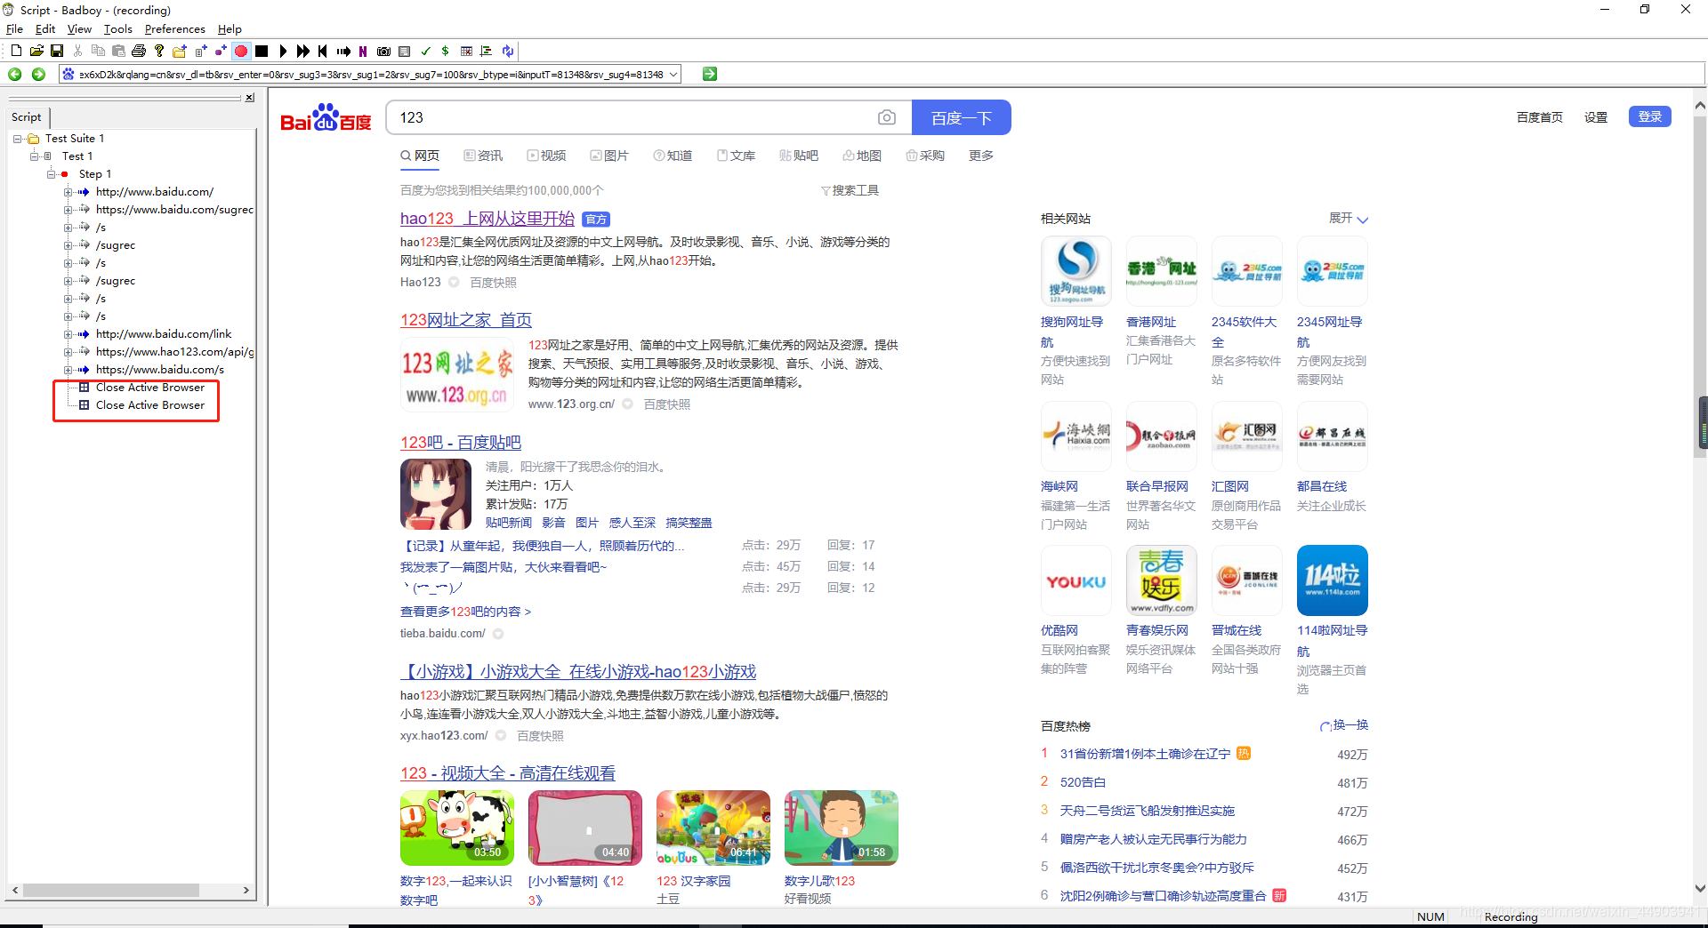Add a new test from toolbar
The width and height of the screenshot is (1708, 928).
point(200,51)
